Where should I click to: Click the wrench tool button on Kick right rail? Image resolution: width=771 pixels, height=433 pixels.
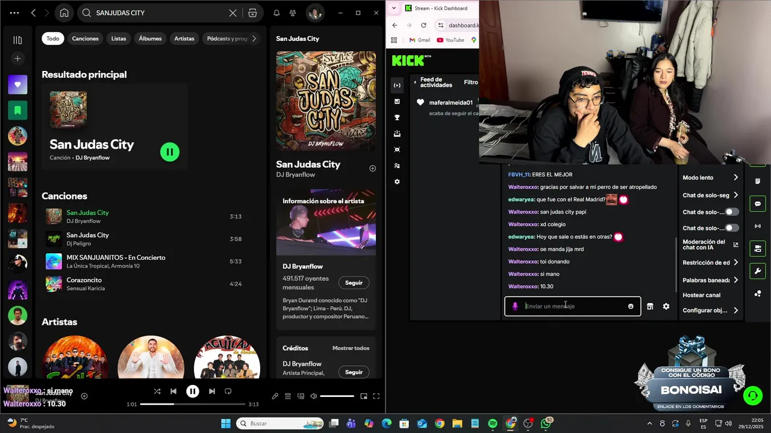pyautogui.click(x=758, y=271)
